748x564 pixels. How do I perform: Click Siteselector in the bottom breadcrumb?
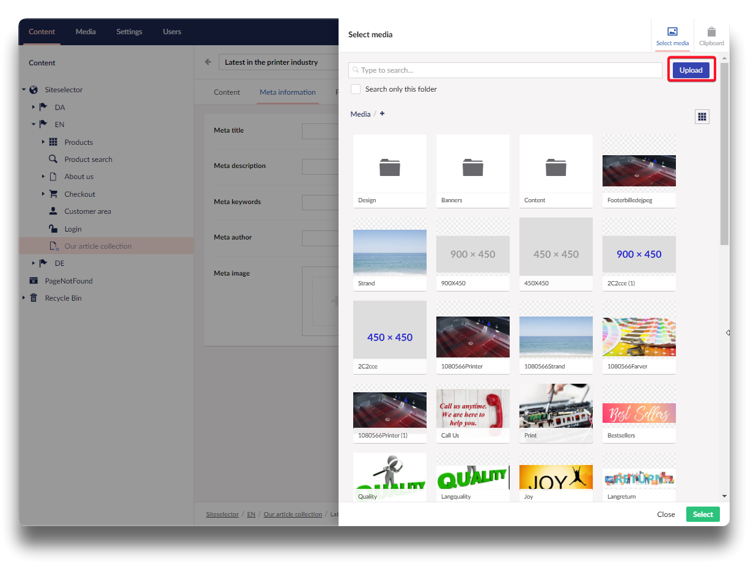coord(222,515)
